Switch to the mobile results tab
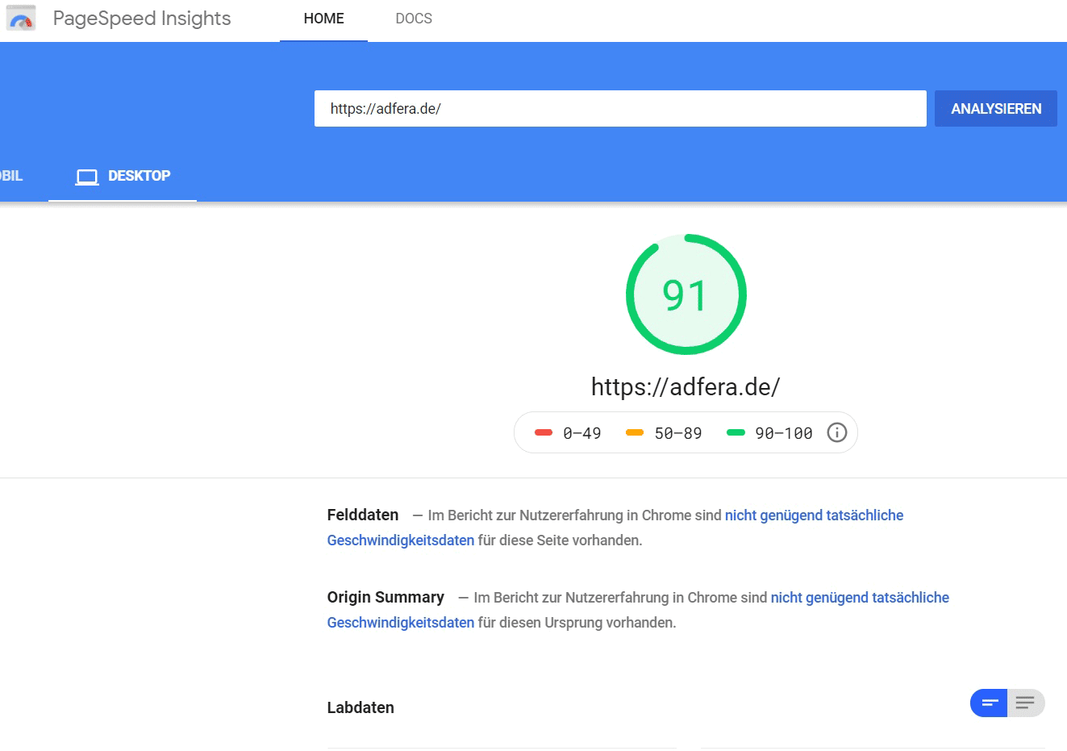Image resolution: width=1067 pixels, height=751 pixels. point(12,176)
